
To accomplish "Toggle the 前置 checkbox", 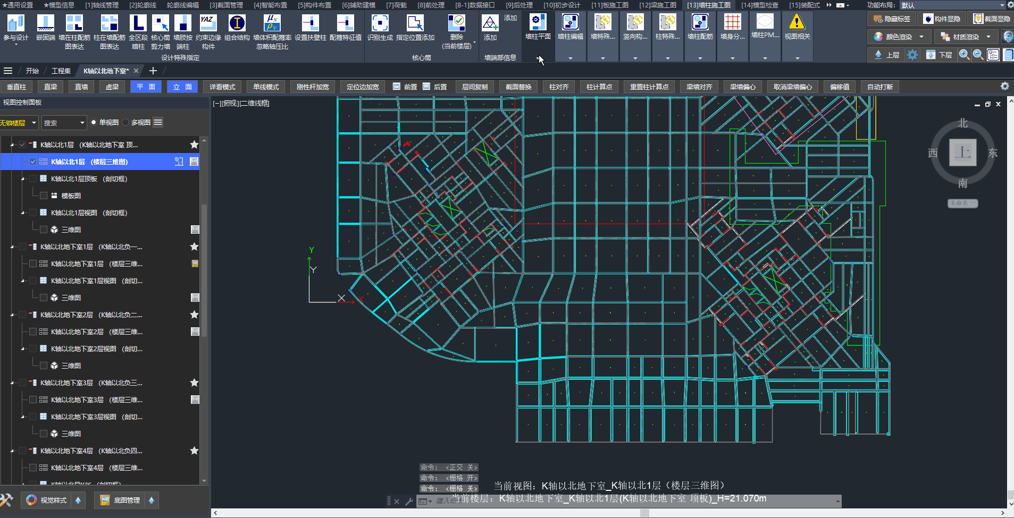I will 397,87.
